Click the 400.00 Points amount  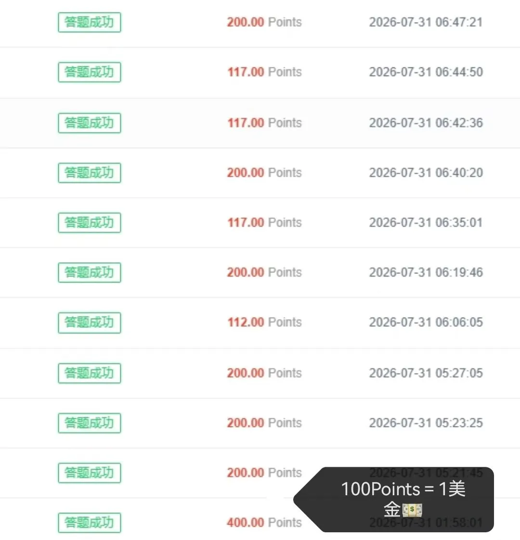(x=264, y=523)
